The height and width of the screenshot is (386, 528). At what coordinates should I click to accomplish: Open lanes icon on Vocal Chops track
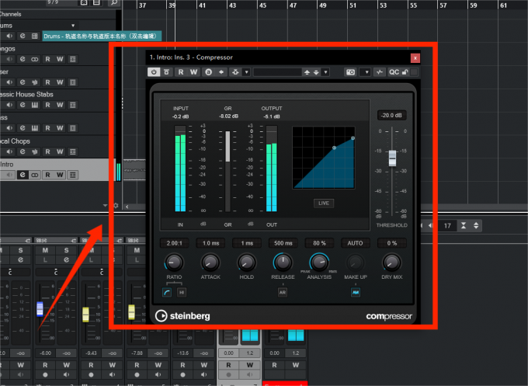click(72, 152)
